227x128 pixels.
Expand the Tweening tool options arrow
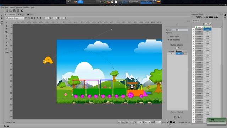pyautogui.click(x=8, y=49)
